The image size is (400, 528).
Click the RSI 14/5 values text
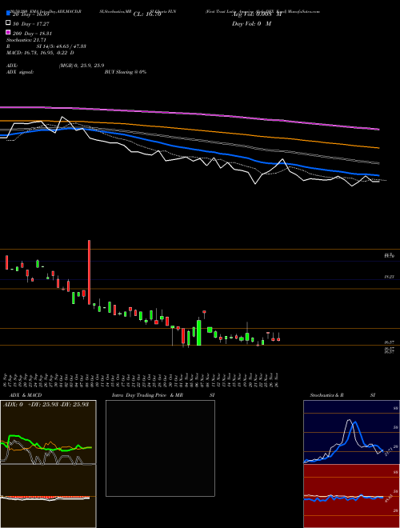(61, 46)
